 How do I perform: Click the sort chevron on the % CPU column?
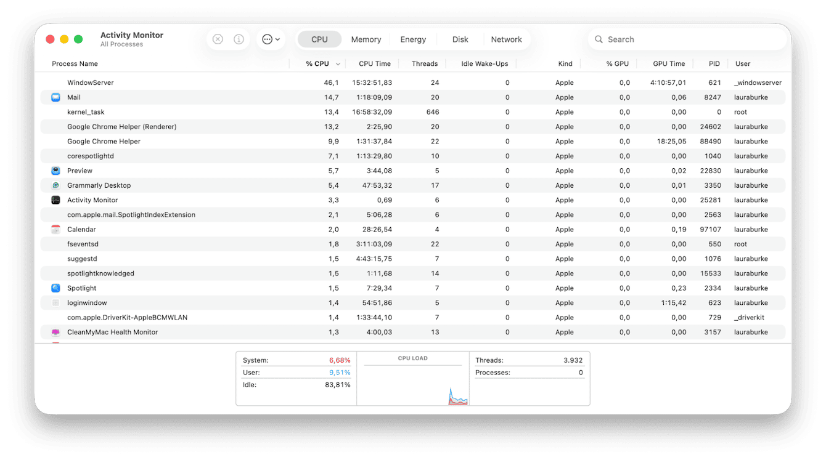click(338, 63)
